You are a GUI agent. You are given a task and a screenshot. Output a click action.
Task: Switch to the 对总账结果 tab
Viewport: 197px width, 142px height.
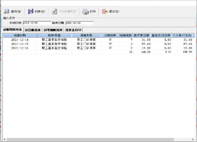tap(33, 30)
